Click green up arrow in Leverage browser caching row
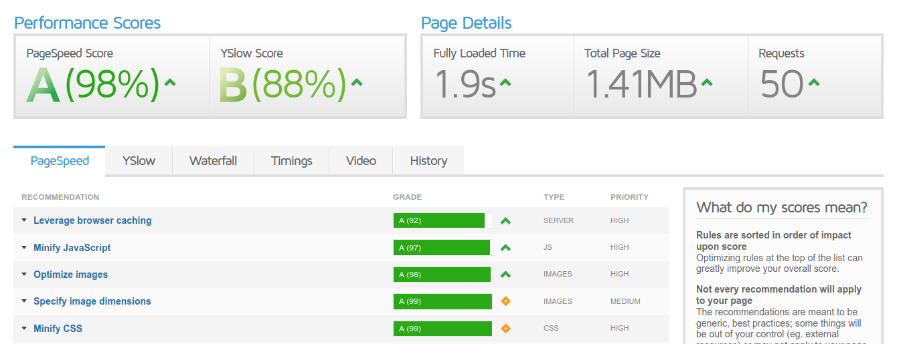The image size is (897, 344). (x=505, y=220)
